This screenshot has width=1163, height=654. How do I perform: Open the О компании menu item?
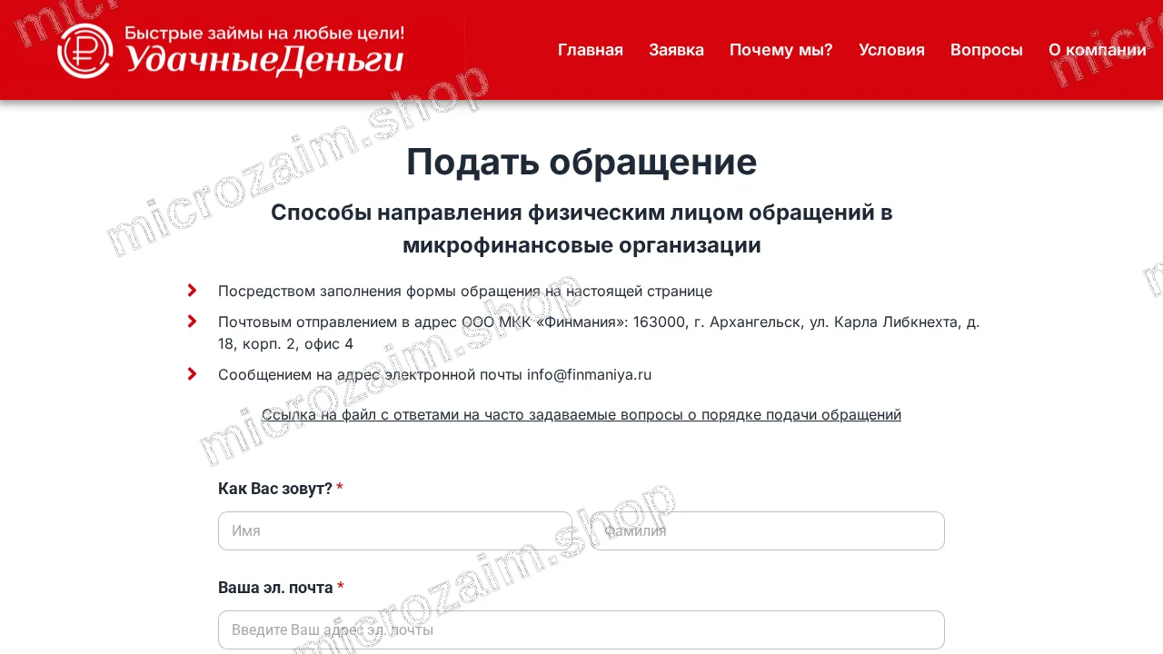(x=1098, y=50)
